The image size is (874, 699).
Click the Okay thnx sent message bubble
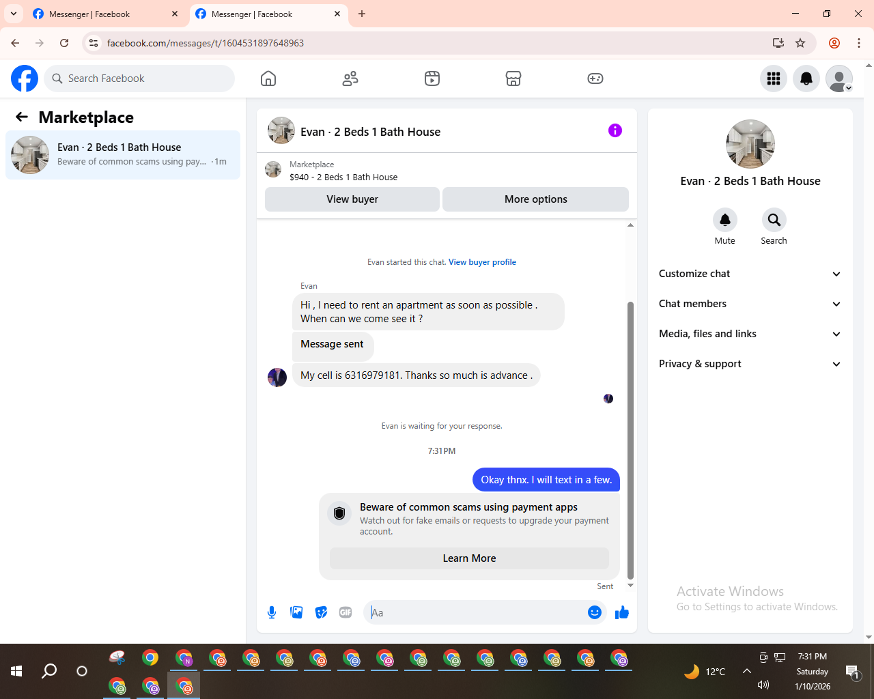(546, 480)
